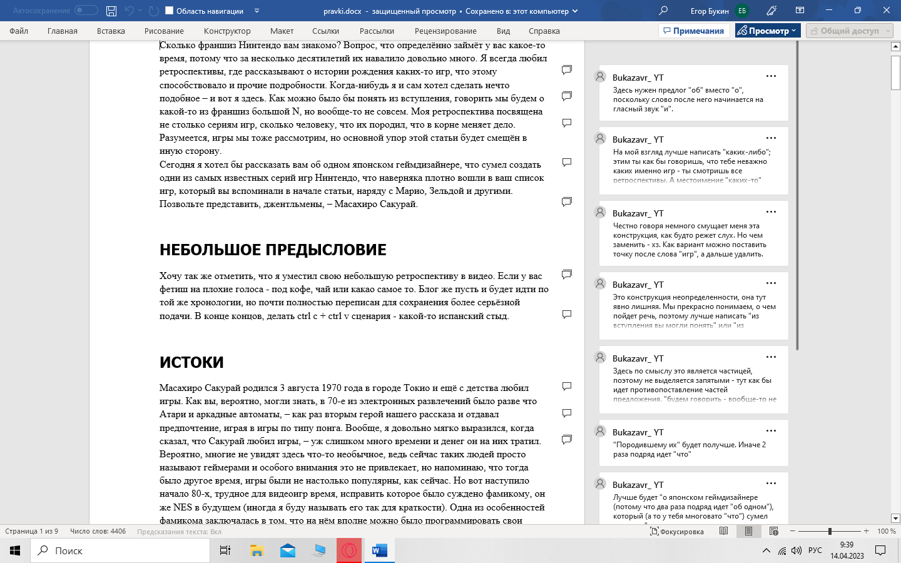The image size is (901, 563).
Task: Click word count "Число слов: 4406"
Action: click(98, 531)
